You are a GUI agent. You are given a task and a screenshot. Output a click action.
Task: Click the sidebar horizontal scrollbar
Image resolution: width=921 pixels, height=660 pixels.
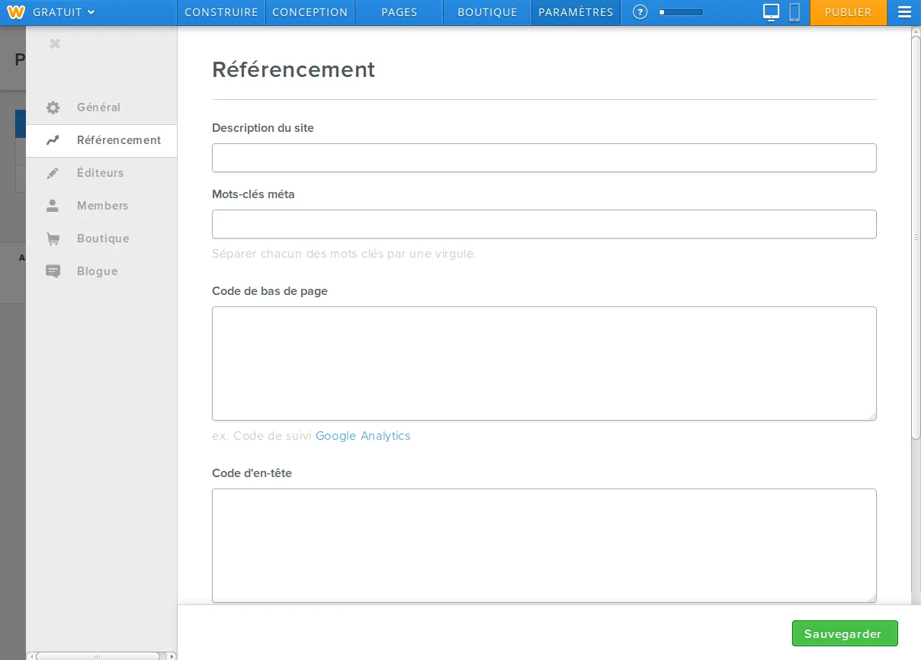(97, 655)
